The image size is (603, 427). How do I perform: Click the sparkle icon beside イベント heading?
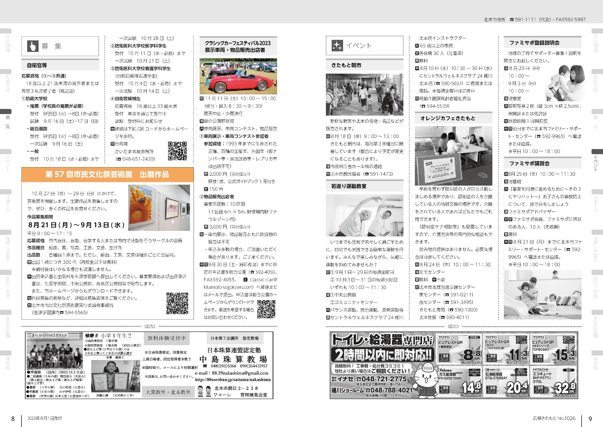coord(337,46)
